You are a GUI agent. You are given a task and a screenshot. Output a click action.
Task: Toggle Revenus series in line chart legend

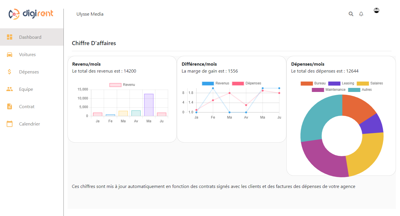tap(215, 83)
